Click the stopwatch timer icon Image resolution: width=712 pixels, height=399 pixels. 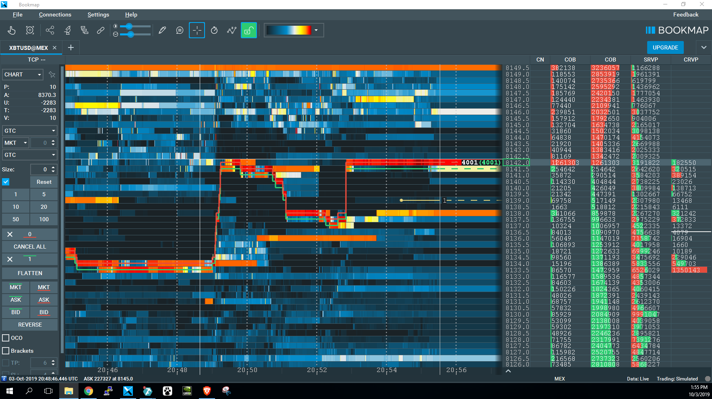(214, 30)
